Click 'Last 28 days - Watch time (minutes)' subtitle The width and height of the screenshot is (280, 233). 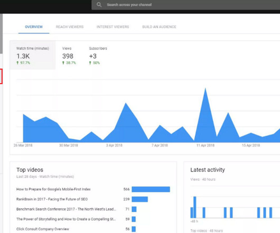[45, 177]
